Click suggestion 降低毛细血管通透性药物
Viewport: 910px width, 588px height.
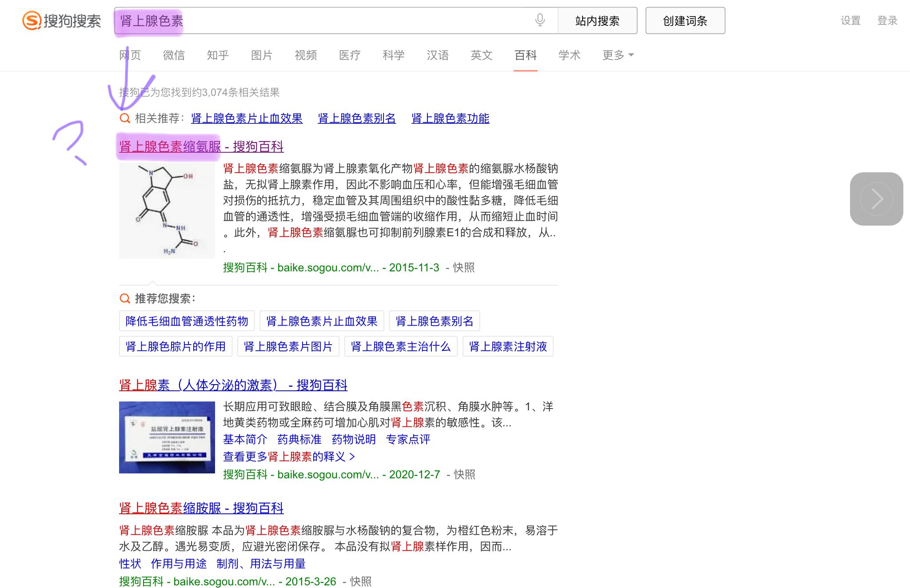187,321
